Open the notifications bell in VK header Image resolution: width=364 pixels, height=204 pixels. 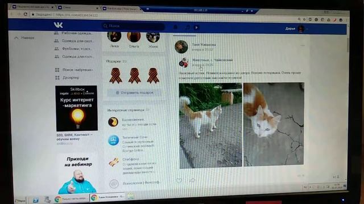click(176, 27)
